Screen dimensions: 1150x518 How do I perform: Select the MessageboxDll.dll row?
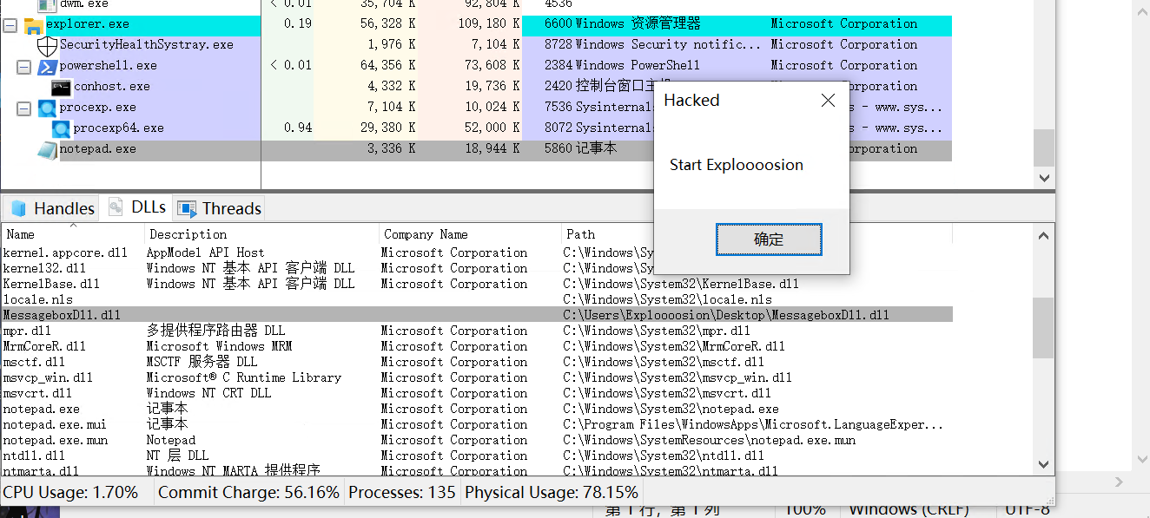(x=261, y=315)
